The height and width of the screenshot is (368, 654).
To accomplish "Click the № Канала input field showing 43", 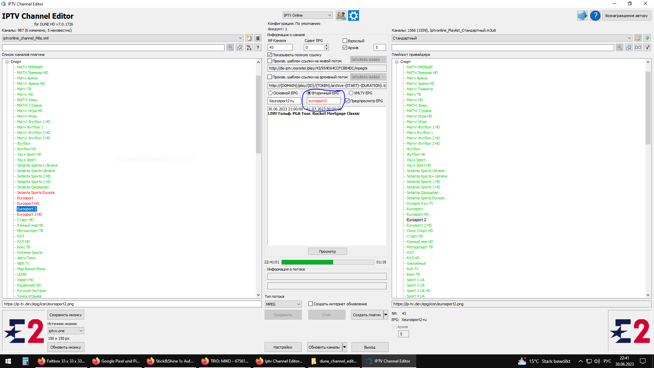I will 280,47.
